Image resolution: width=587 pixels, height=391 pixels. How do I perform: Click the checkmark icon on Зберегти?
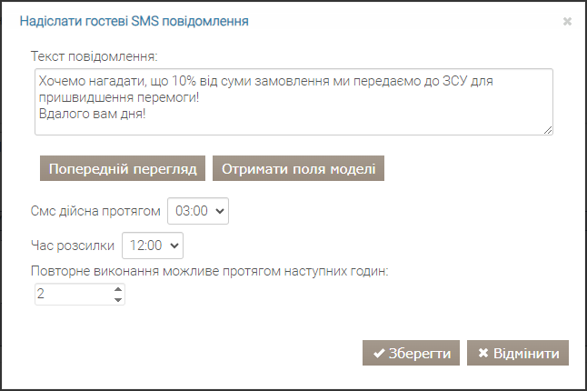pyautogui.click(x=379, y=353)
